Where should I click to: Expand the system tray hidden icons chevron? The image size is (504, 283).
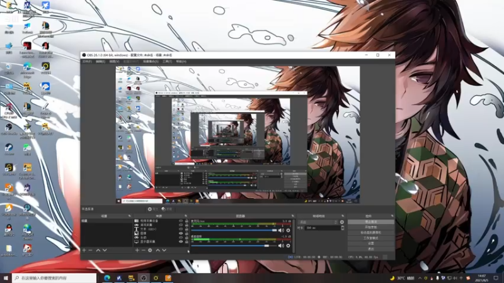pos(420,278)
